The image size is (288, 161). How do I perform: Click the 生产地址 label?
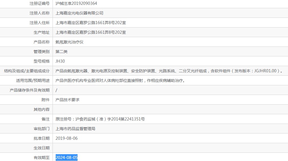click(x=41, y=33)
